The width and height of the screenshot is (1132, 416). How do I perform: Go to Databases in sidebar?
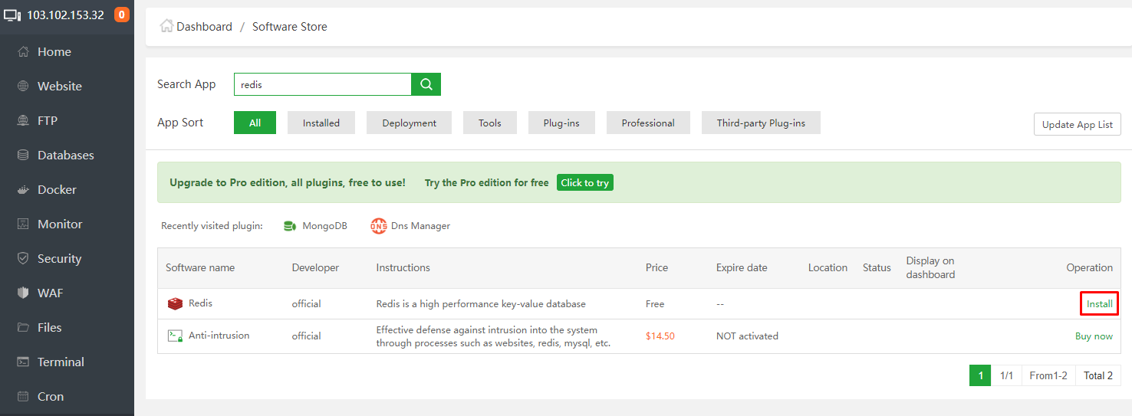pos(65,155)
